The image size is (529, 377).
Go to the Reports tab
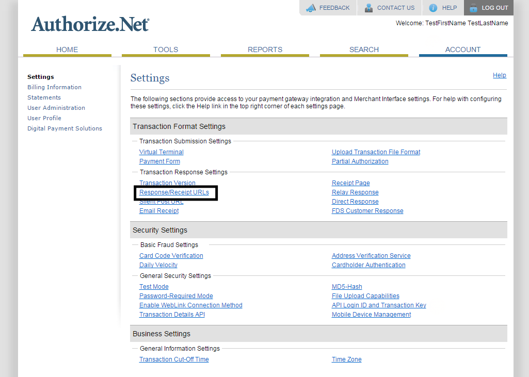point(265,50)
